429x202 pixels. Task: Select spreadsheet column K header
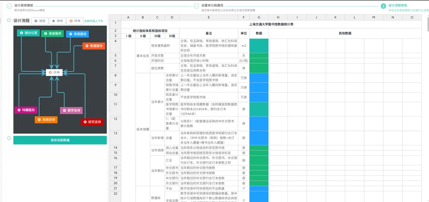tap(335, 18)
